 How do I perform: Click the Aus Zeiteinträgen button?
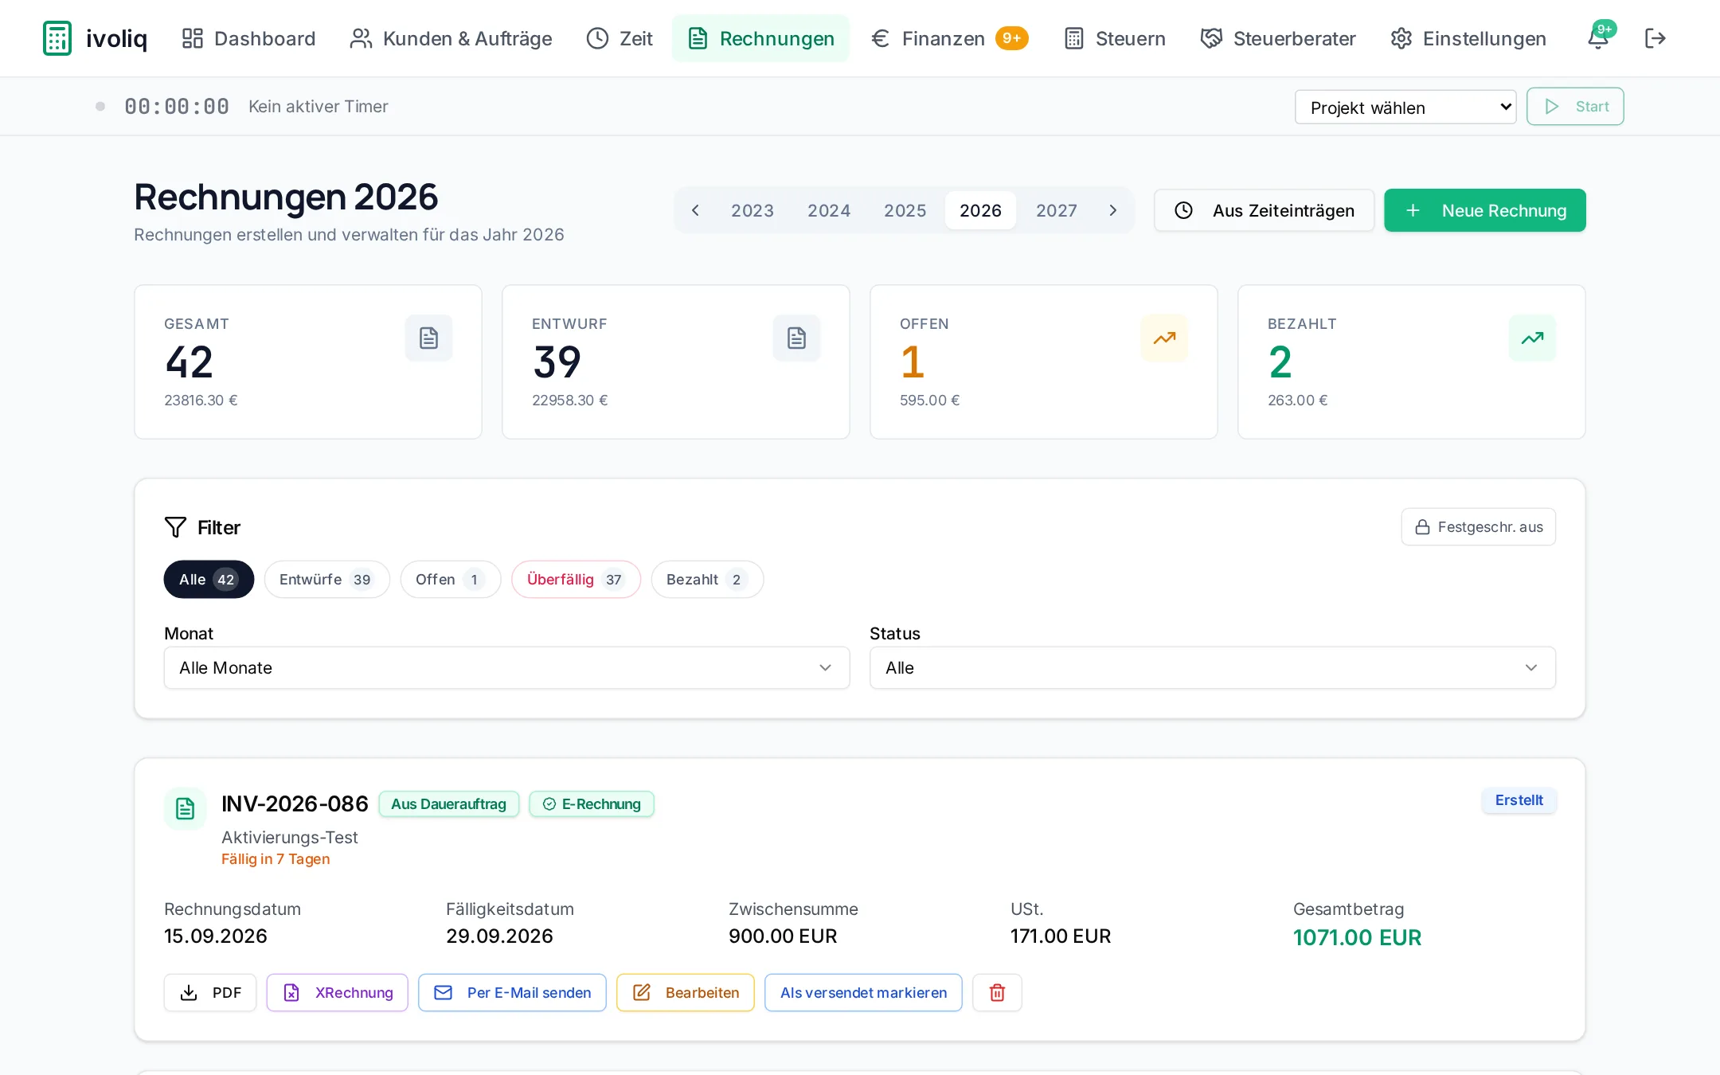[x=1265, y=210]
